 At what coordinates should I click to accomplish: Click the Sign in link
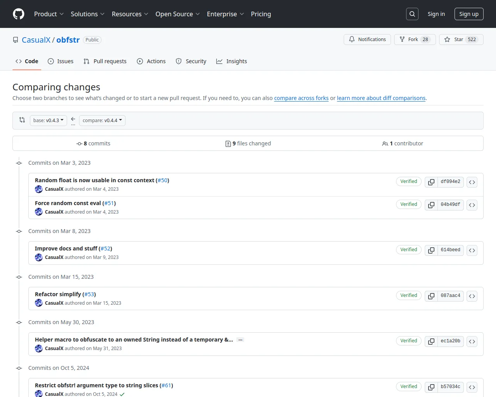(436, 14)
